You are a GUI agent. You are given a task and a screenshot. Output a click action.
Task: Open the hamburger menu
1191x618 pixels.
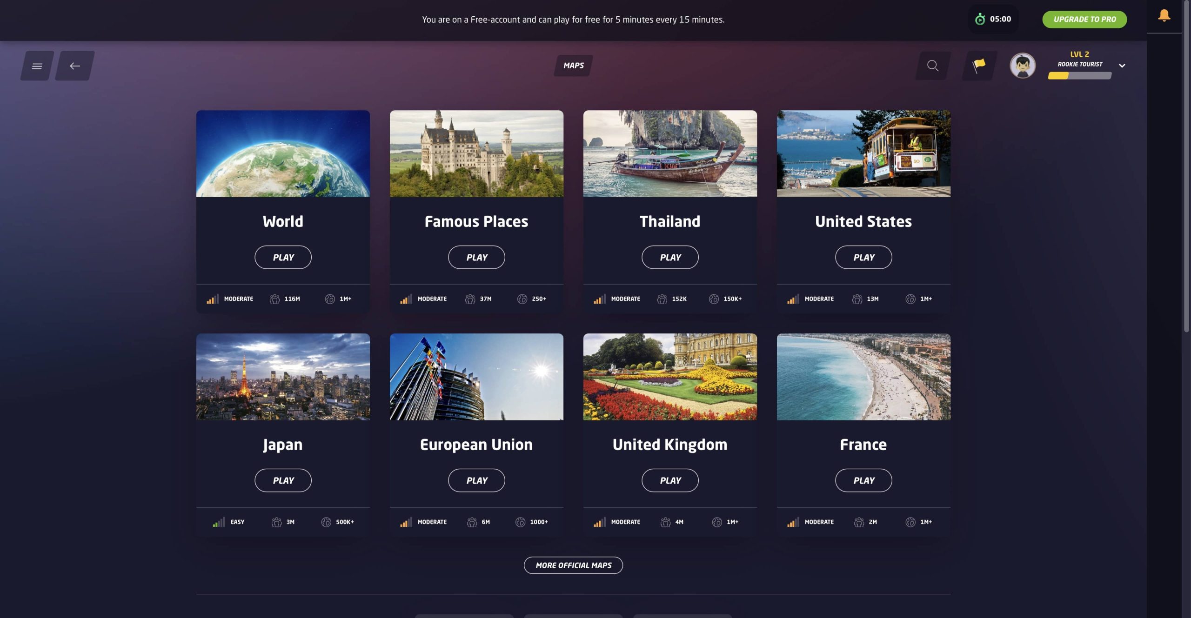pos(37,66)
